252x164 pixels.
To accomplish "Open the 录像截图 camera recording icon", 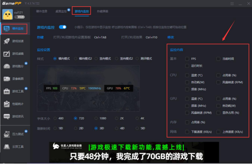I will click(6, 79).
